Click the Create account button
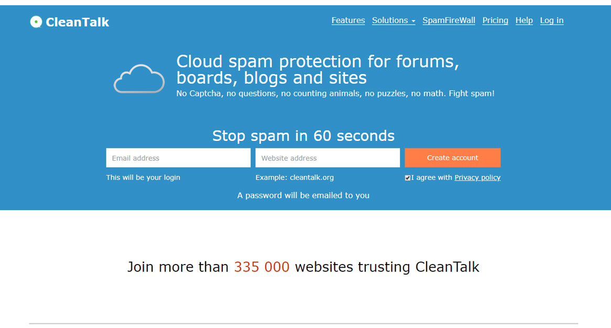Screen dimensions: 611x328 452,158
